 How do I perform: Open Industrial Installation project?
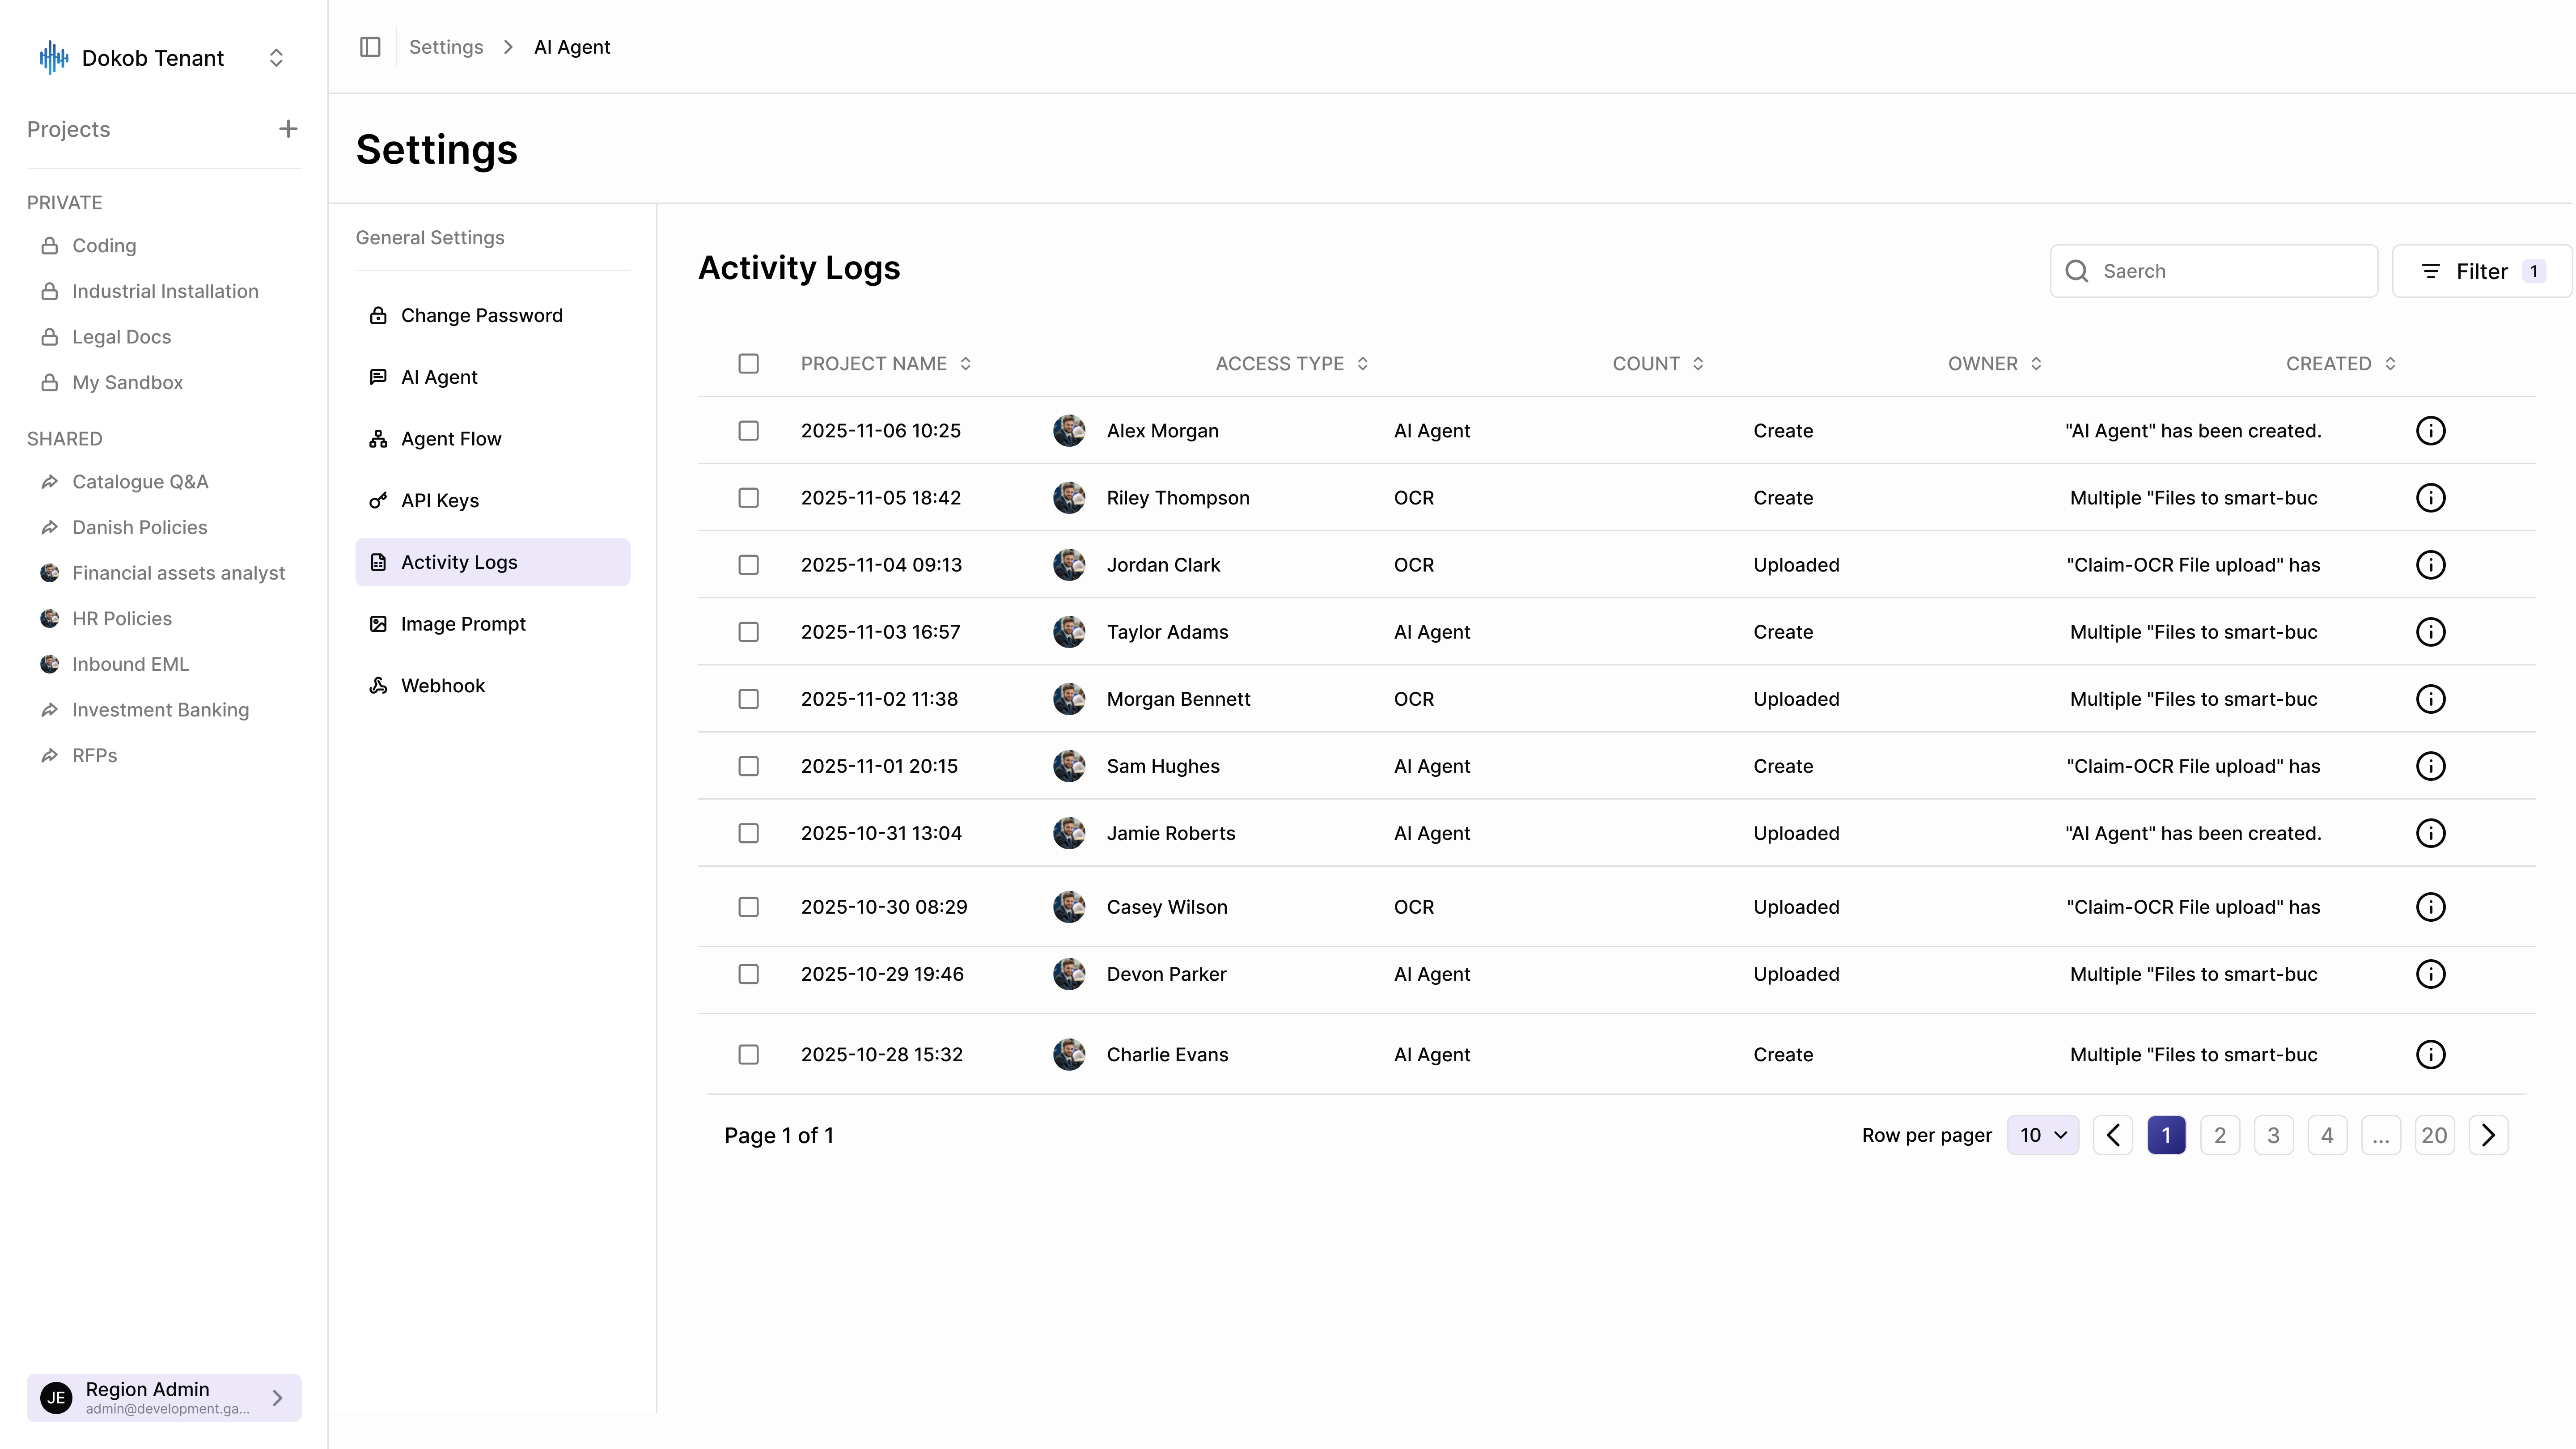(x=149, y=291)
